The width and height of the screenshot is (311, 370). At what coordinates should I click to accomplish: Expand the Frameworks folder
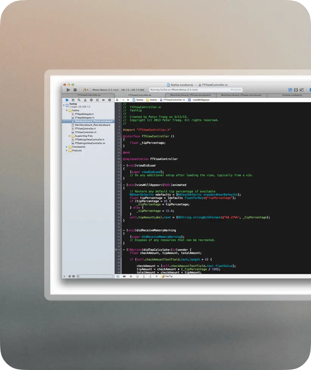67,147
